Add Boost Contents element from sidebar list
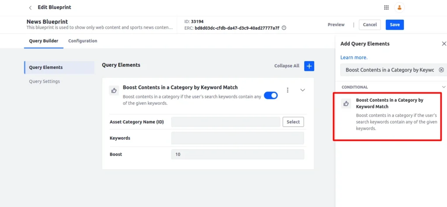 point(388,116)
